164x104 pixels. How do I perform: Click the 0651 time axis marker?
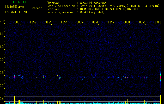[x=17, y=22]
